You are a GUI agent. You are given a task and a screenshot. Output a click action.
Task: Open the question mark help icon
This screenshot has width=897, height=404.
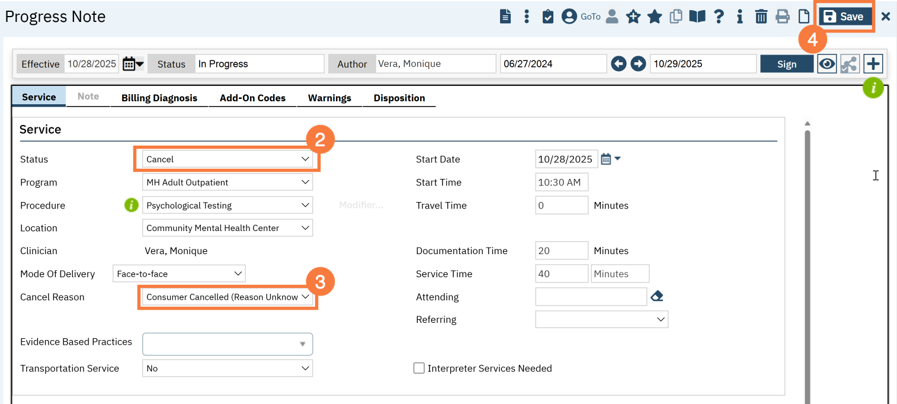pos(719,17)
